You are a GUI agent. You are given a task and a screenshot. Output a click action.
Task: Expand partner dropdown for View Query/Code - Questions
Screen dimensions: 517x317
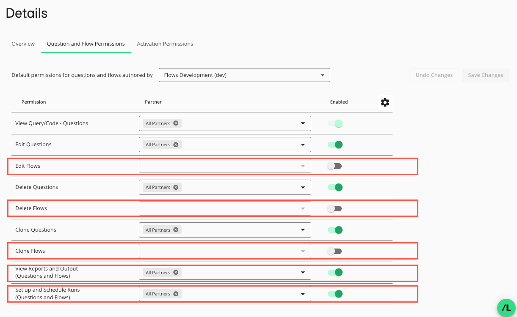pos(303,123)
